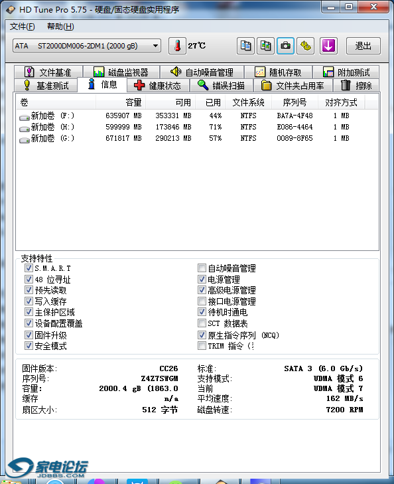Viewport: 394px width, 484px height.
Task: Click the 卷 column header
Action: 56,102
